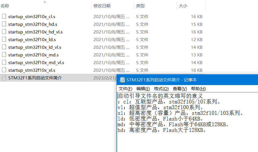Open the 文件(F) menu in Notepad
The height and width of the screenshot is (152, 258).
click(x=125, y=89)
